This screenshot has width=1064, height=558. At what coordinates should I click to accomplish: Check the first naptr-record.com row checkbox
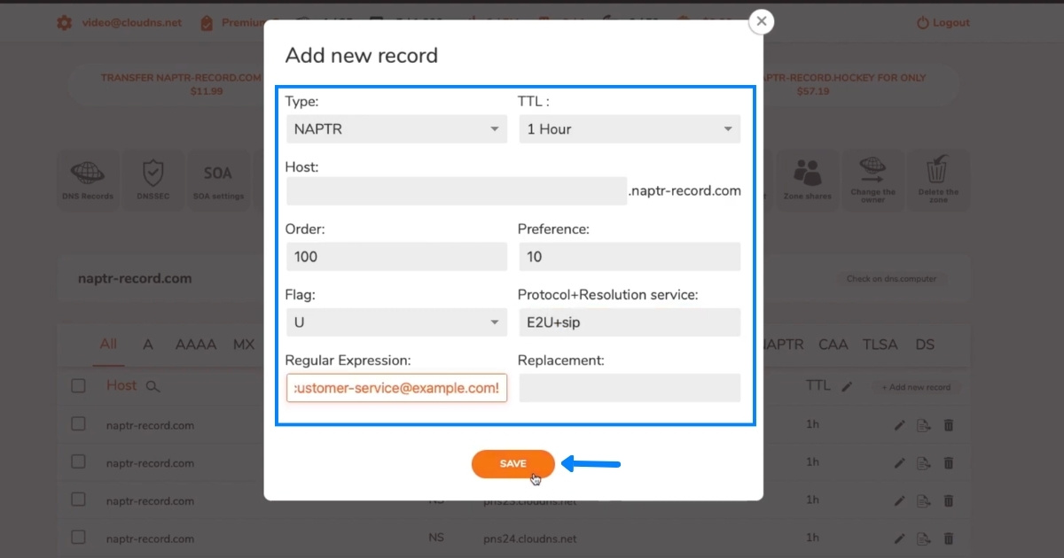[78, 424]
